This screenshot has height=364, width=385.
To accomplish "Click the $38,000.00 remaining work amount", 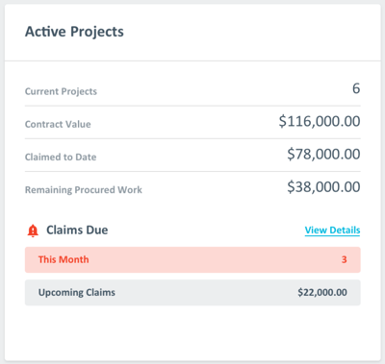I will [323, 187].
